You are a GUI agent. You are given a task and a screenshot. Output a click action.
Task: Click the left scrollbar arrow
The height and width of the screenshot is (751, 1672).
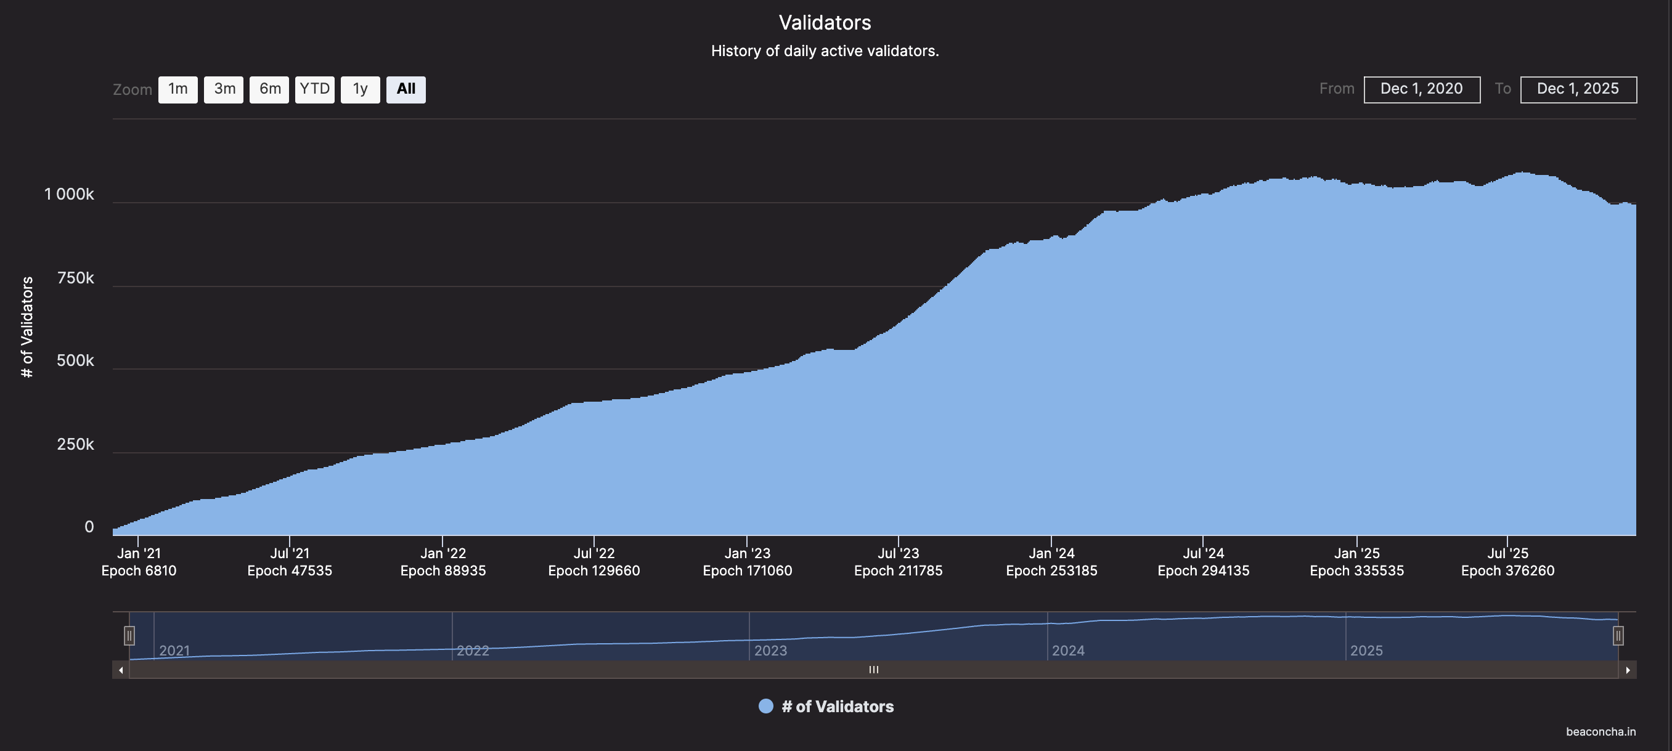click(x=120, y=669)
